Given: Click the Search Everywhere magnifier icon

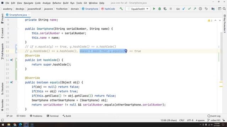Looking at the screenshot, I should [224, 9].
